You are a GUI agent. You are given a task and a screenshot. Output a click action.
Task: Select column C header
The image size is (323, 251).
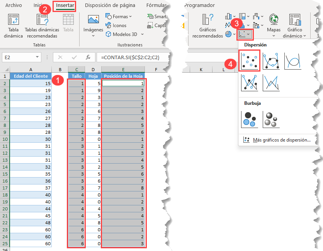(x=76, y=70)
